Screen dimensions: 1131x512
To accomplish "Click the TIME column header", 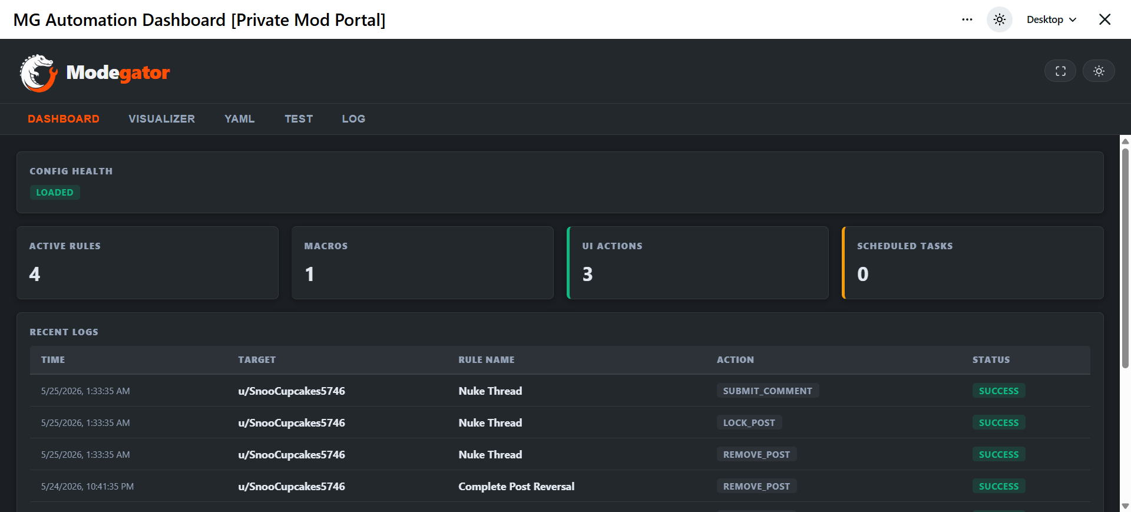I will 53,359.
